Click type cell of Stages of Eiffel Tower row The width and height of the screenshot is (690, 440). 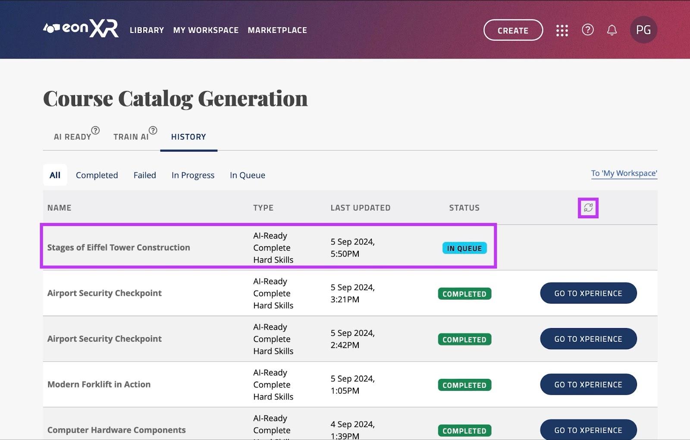tap(273, 248)
